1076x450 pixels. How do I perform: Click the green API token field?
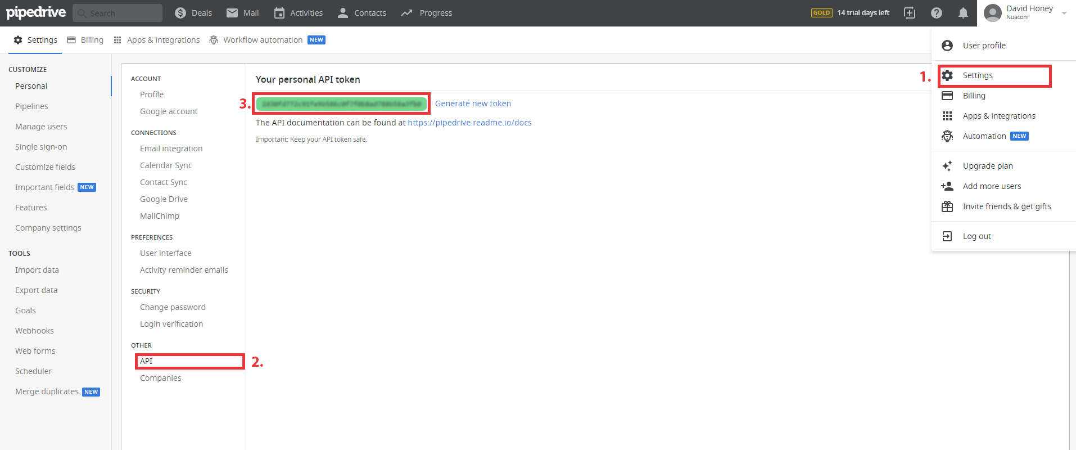click(x=341, y=103)
